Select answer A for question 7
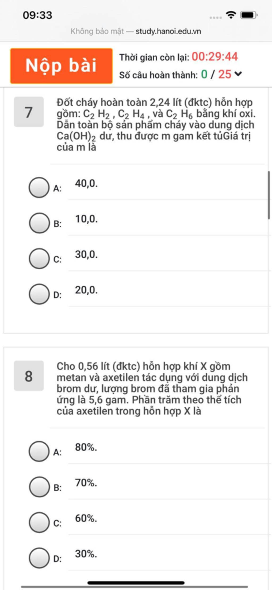The height and width of the screenshot is (590, 272). coord(39,187)
